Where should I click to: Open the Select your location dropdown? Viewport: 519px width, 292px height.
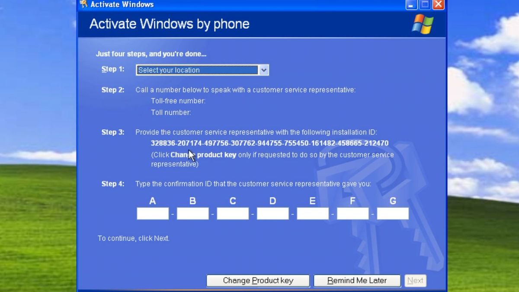pos(202,70)
